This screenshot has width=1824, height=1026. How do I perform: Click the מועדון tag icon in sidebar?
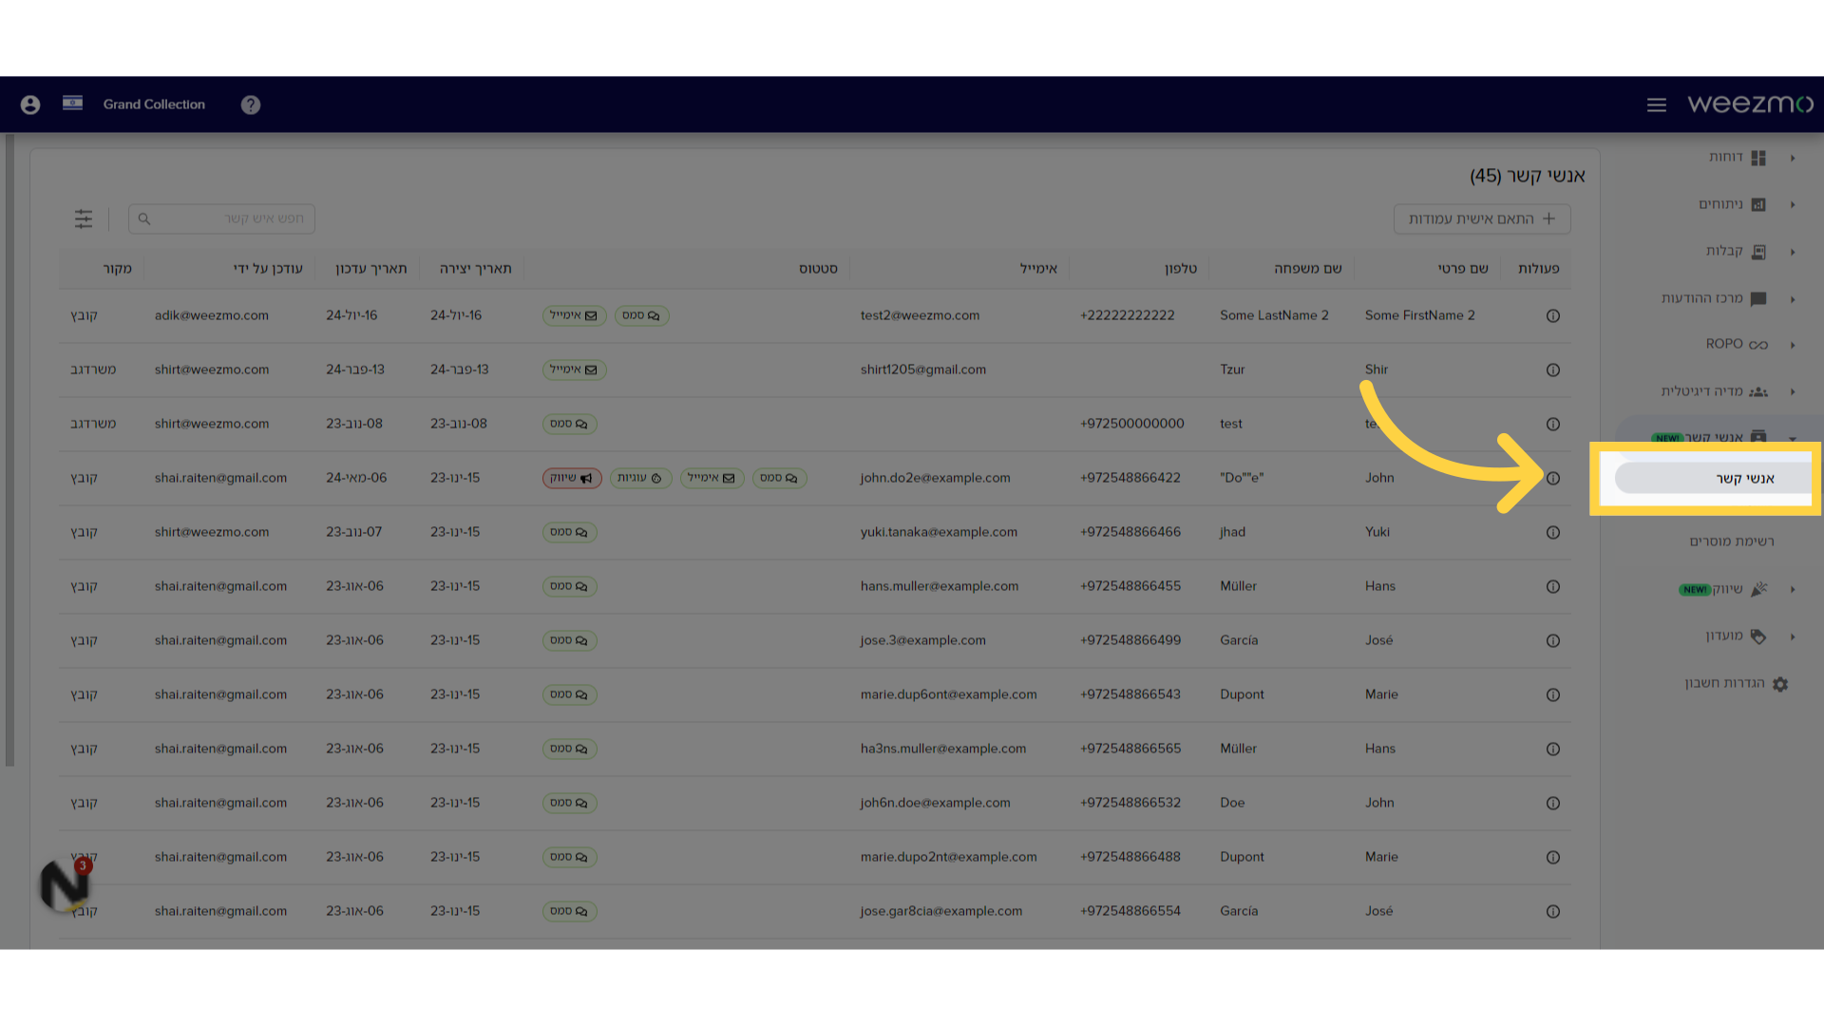click(x=1758, y=636)
